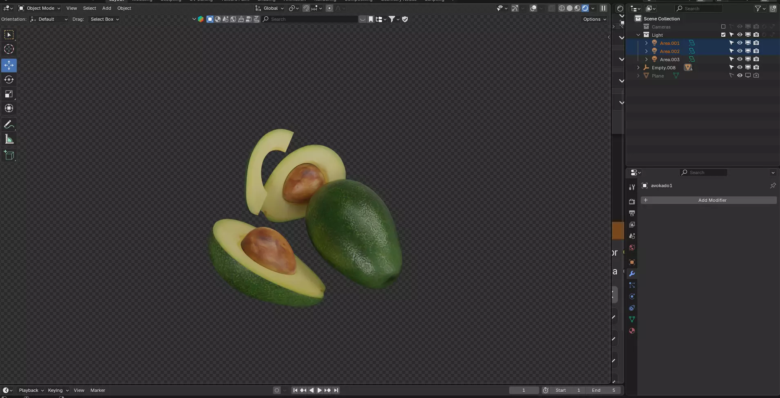Open the View Layer properties tab
780x398 pixels.
point(632,225)
